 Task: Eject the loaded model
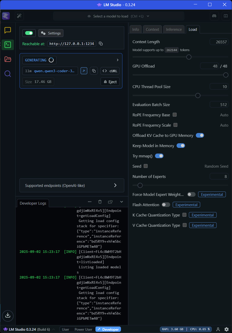110,82
